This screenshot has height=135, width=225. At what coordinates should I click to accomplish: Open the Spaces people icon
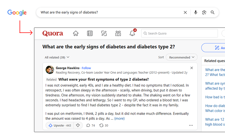point(118,33)
